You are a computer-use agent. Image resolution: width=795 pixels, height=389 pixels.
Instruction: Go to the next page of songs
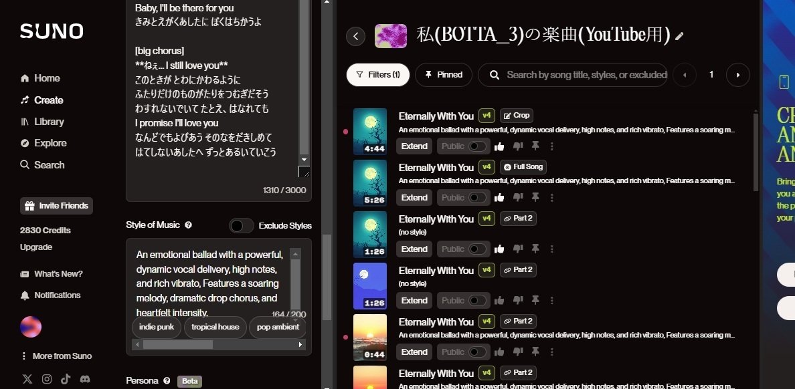point(737,75)
